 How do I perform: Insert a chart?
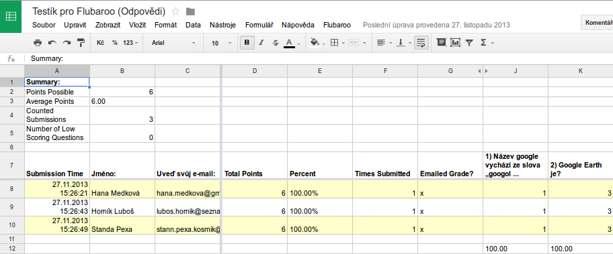(x=456, y=42)
